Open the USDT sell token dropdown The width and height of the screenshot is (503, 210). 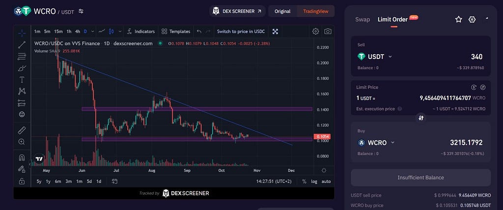[x=375, y=57]
